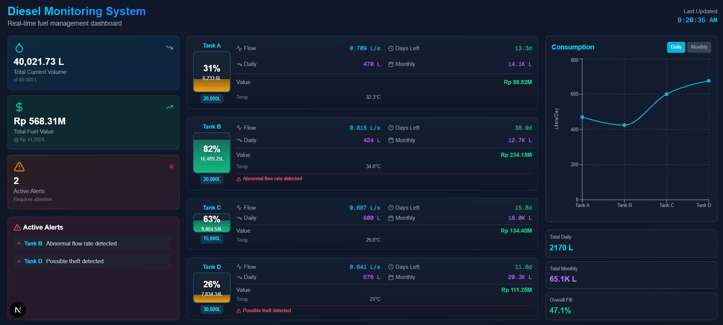Switch consumption chart to Monthly
The width and height of the screenshot is (723, 325).
pyautogui.click(x=699, y=47)
